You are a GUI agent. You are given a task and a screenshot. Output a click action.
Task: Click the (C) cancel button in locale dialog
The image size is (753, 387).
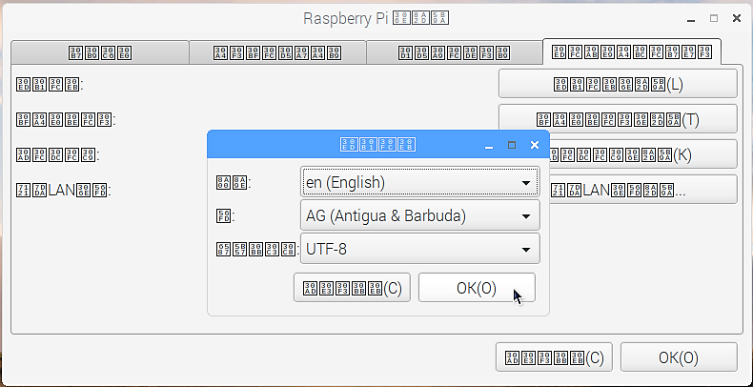(x=352, y=288)
